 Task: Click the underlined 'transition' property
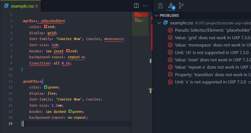pyautogui.click(x=39, y=63)
